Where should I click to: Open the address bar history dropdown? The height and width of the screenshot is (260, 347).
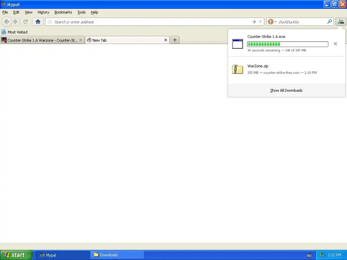point(261,22)
